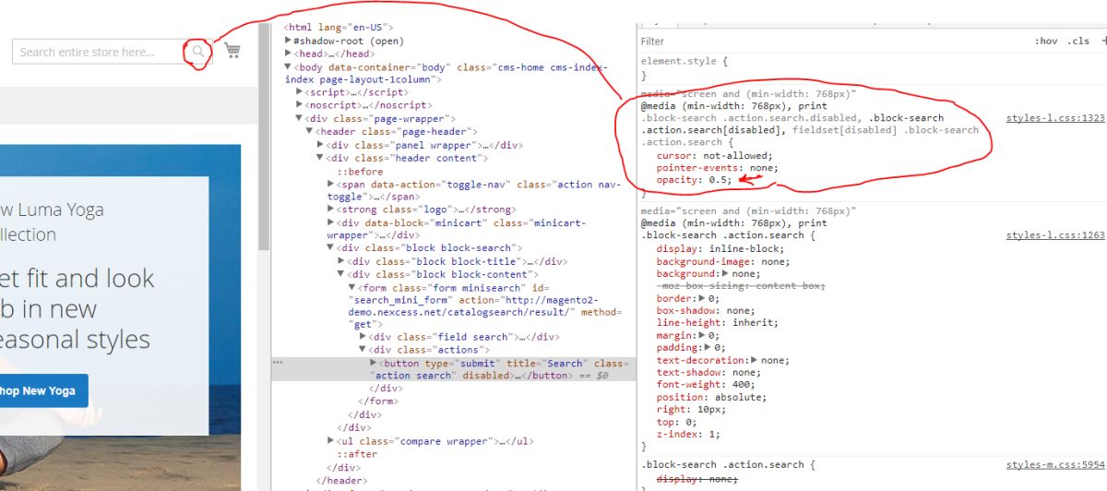
Task: Collapse the body element node
Action: pos(288,66)
